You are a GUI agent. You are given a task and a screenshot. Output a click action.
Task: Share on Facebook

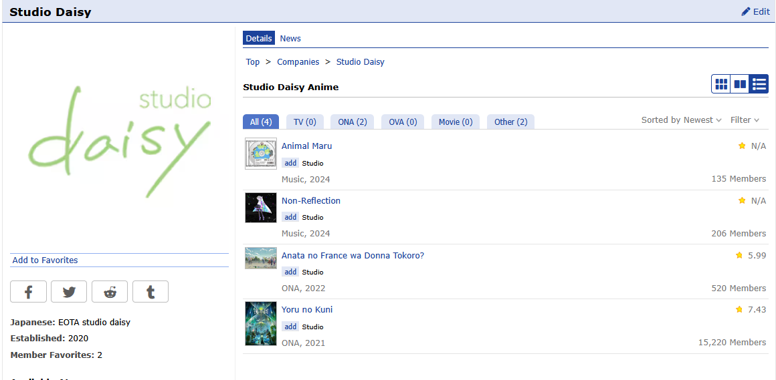coord(28,292)
